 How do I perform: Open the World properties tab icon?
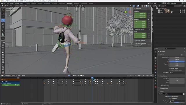click(156, 66)
